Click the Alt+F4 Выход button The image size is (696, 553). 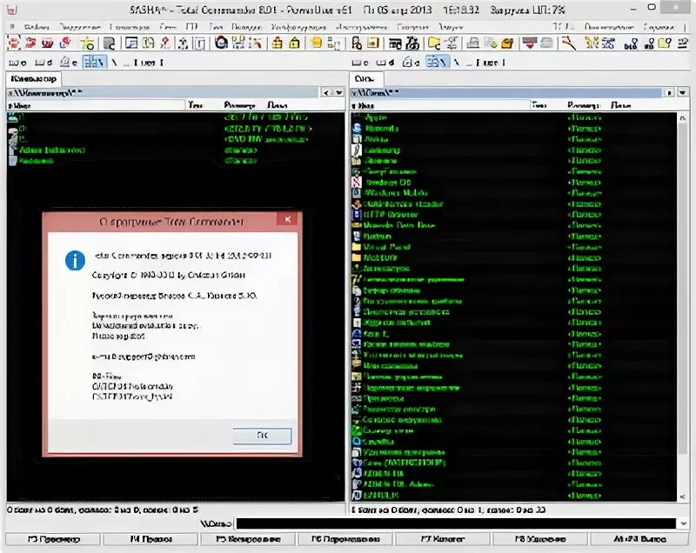[639, 539]
